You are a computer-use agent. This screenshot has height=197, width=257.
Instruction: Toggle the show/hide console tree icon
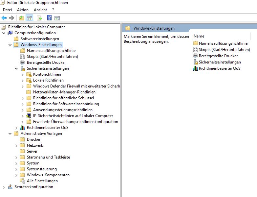click(x=30, y=18)
